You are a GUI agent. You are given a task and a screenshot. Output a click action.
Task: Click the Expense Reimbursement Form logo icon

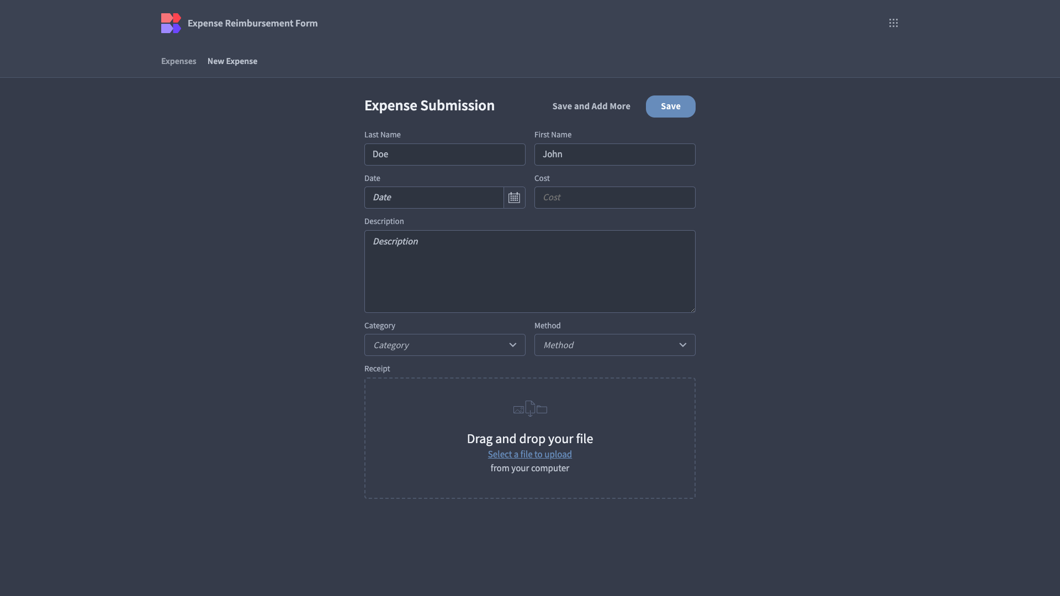point(171,23)
